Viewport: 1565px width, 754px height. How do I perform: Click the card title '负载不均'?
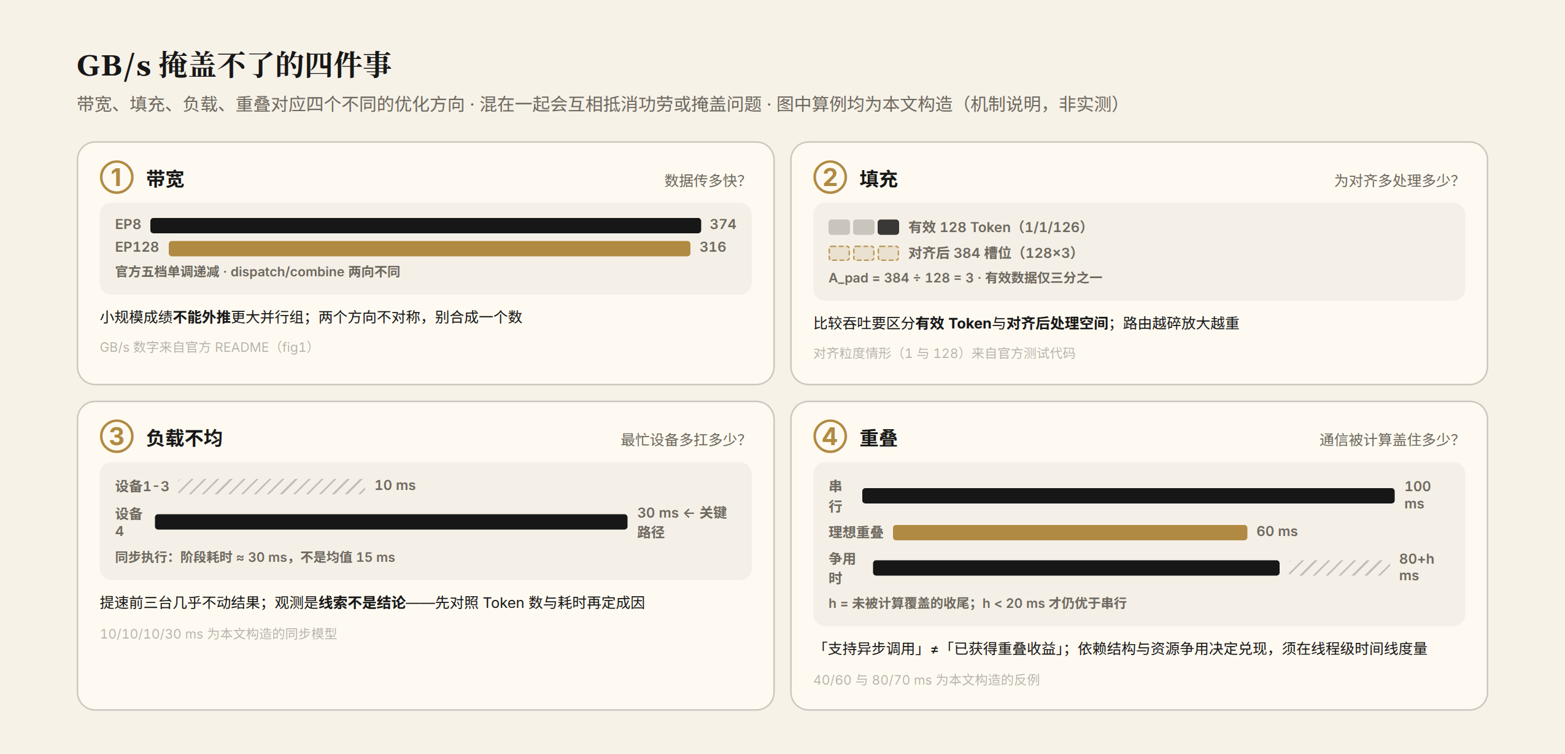[x=184, y=438]
